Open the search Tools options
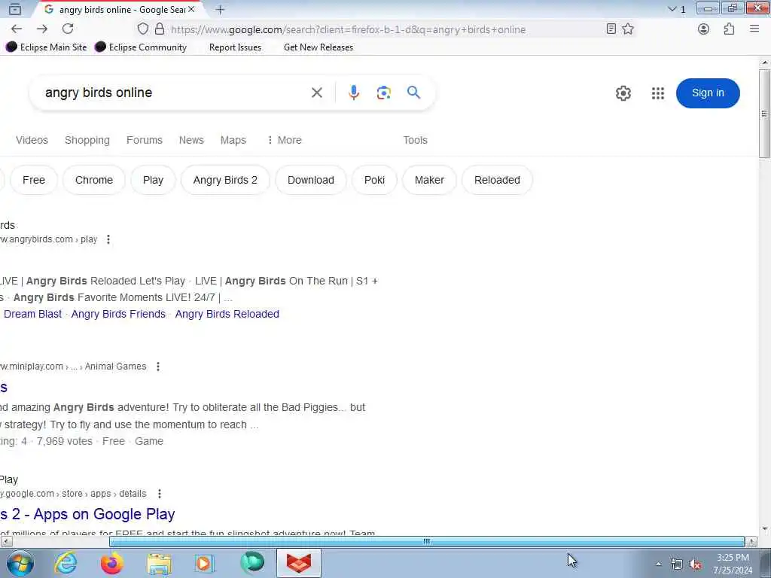Screen dimensions: 771x578 coord(415,140)
